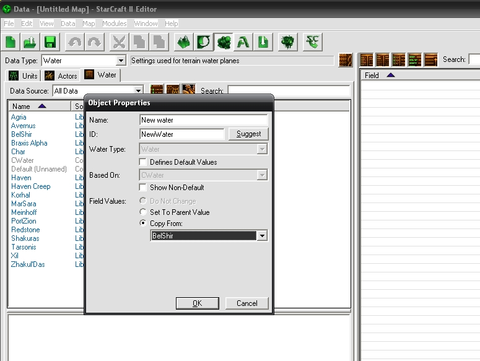Open the Data Type Water dropdown
Image resolution: width=480 pixels, height=361 pixels.
coord(121,61)
